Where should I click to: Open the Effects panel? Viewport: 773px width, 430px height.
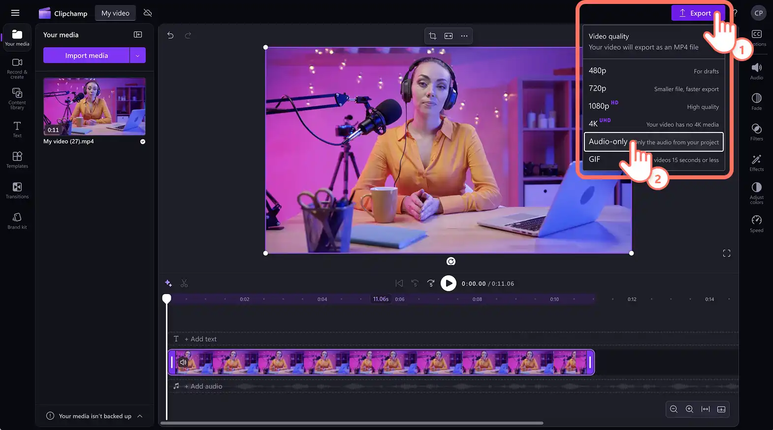(757, 163)
